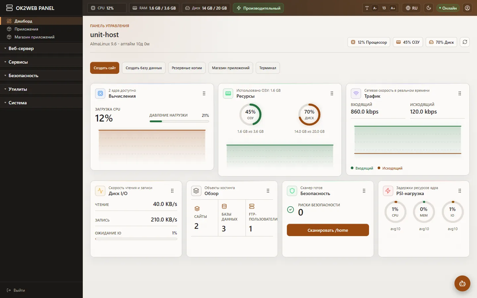Viewport: 477px width, 298px height.
Task: Decrease font size with A- button
Action: coord(375,8)
